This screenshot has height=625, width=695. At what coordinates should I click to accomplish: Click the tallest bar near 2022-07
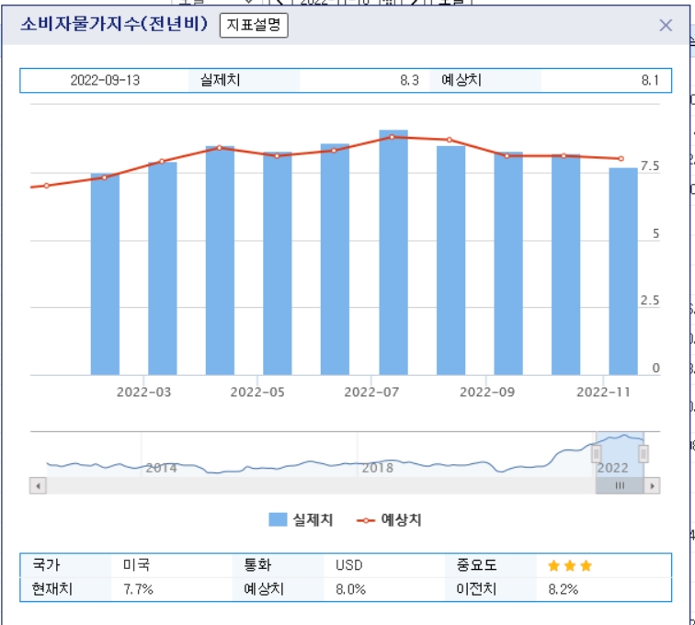[393, 253]
